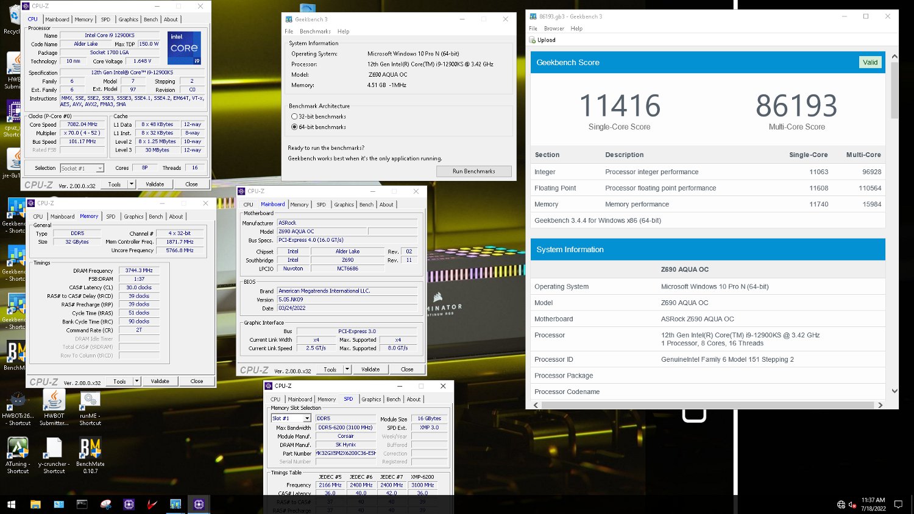The image size is (914, 514).
Task: Click the Core Speed 7082.04 MHz field
Action: tap(82, 124)
